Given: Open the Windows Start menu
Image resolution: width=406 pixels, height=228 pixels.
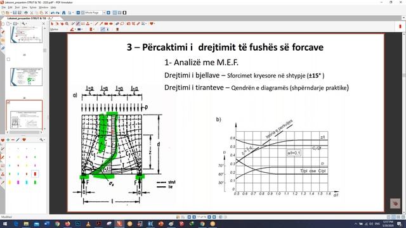Looking at the screenshot, I should 5,224.
